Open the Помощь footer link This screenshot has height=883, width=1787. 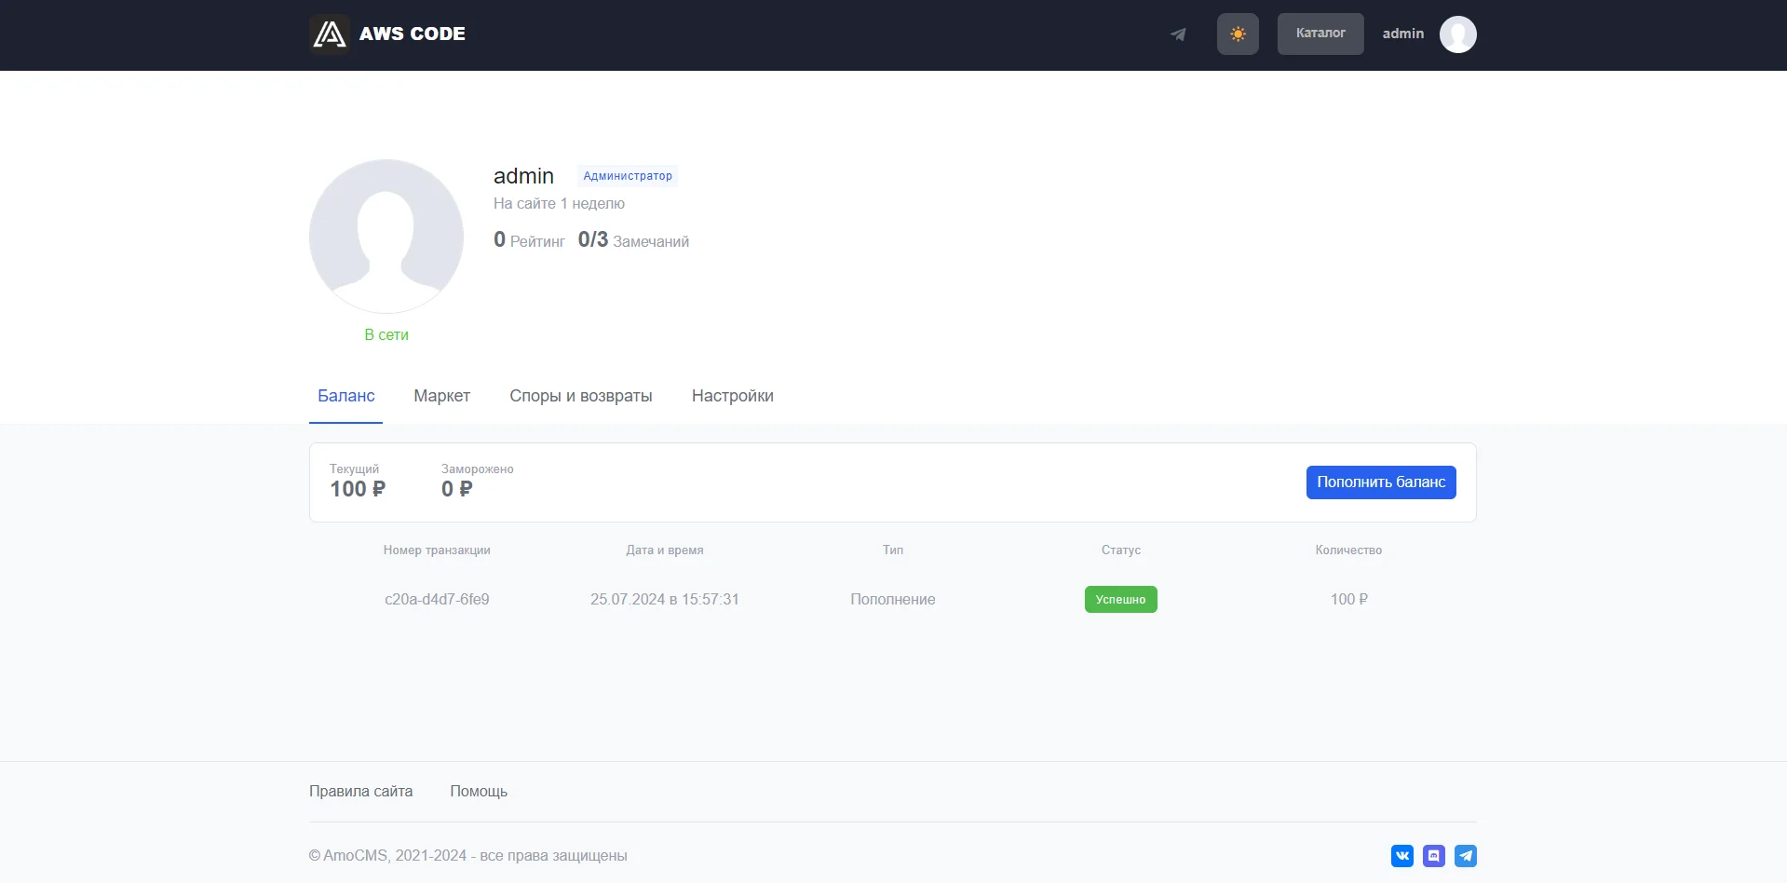[479, 792]
